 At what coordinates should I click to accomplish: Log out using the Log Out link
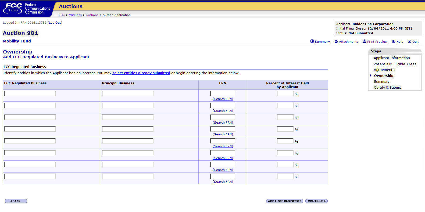point(55,23)
